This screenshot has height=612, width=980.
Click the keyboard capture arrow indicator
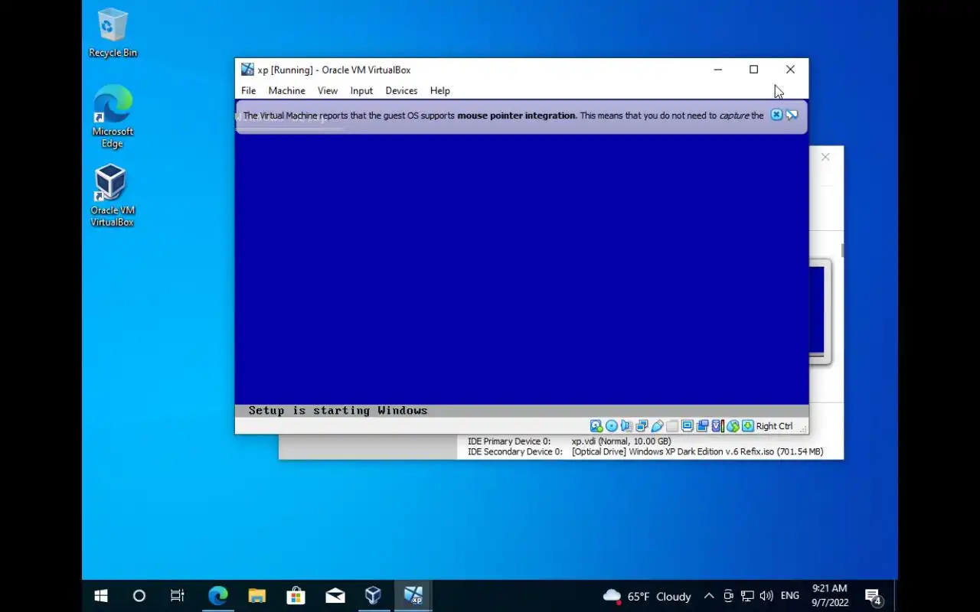(748, 426)
